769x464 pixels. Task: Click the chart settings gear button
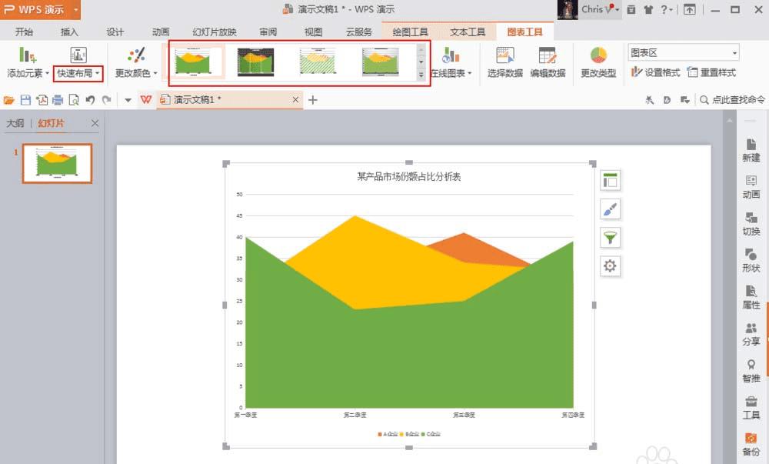pyautogui.click(x=610, y=266)
